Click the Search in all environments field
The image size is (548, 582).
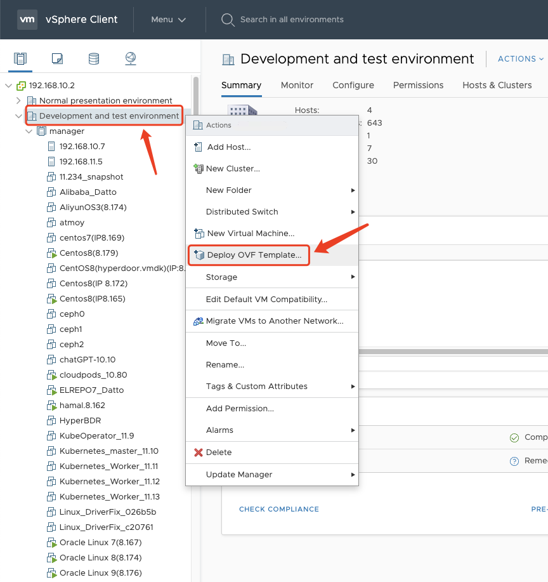point(292,20)
